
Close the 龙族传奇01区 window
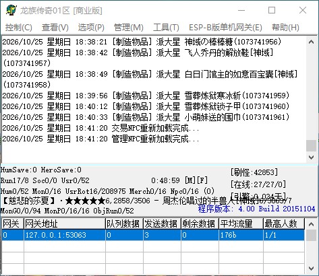click(x=303, y=10)
